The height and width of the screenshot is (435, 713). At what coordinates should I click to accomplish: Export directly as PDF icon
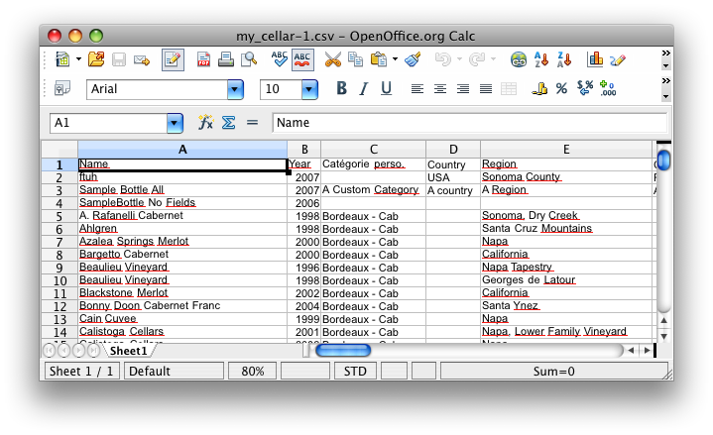(203, 59)
